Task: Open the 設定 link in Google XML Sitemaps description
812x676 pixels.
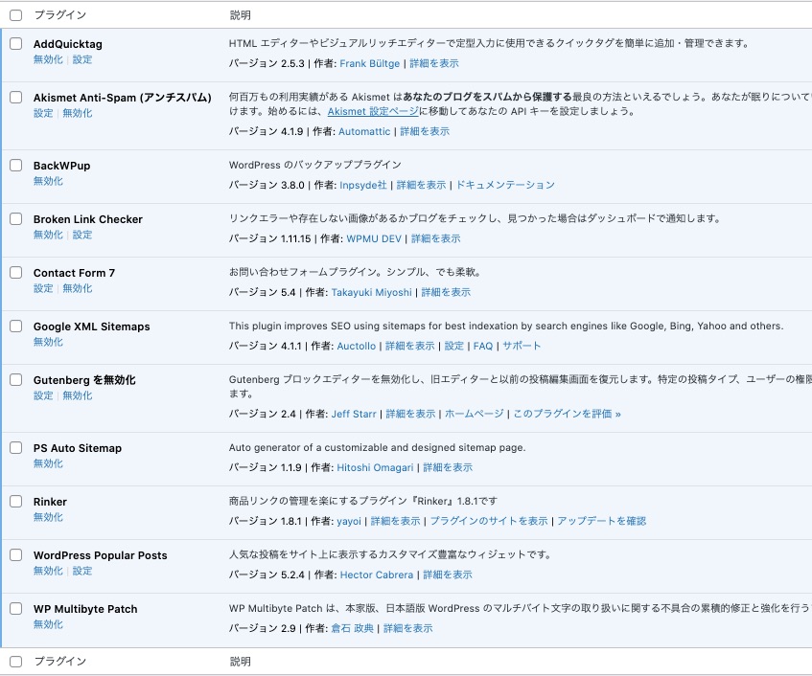Action: (x=454, y=346)
